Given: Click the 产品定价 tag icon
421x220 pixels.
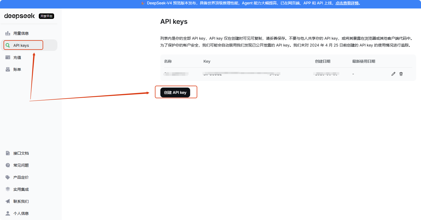Looking at the screenshot, I should click(x=8, y=177).
